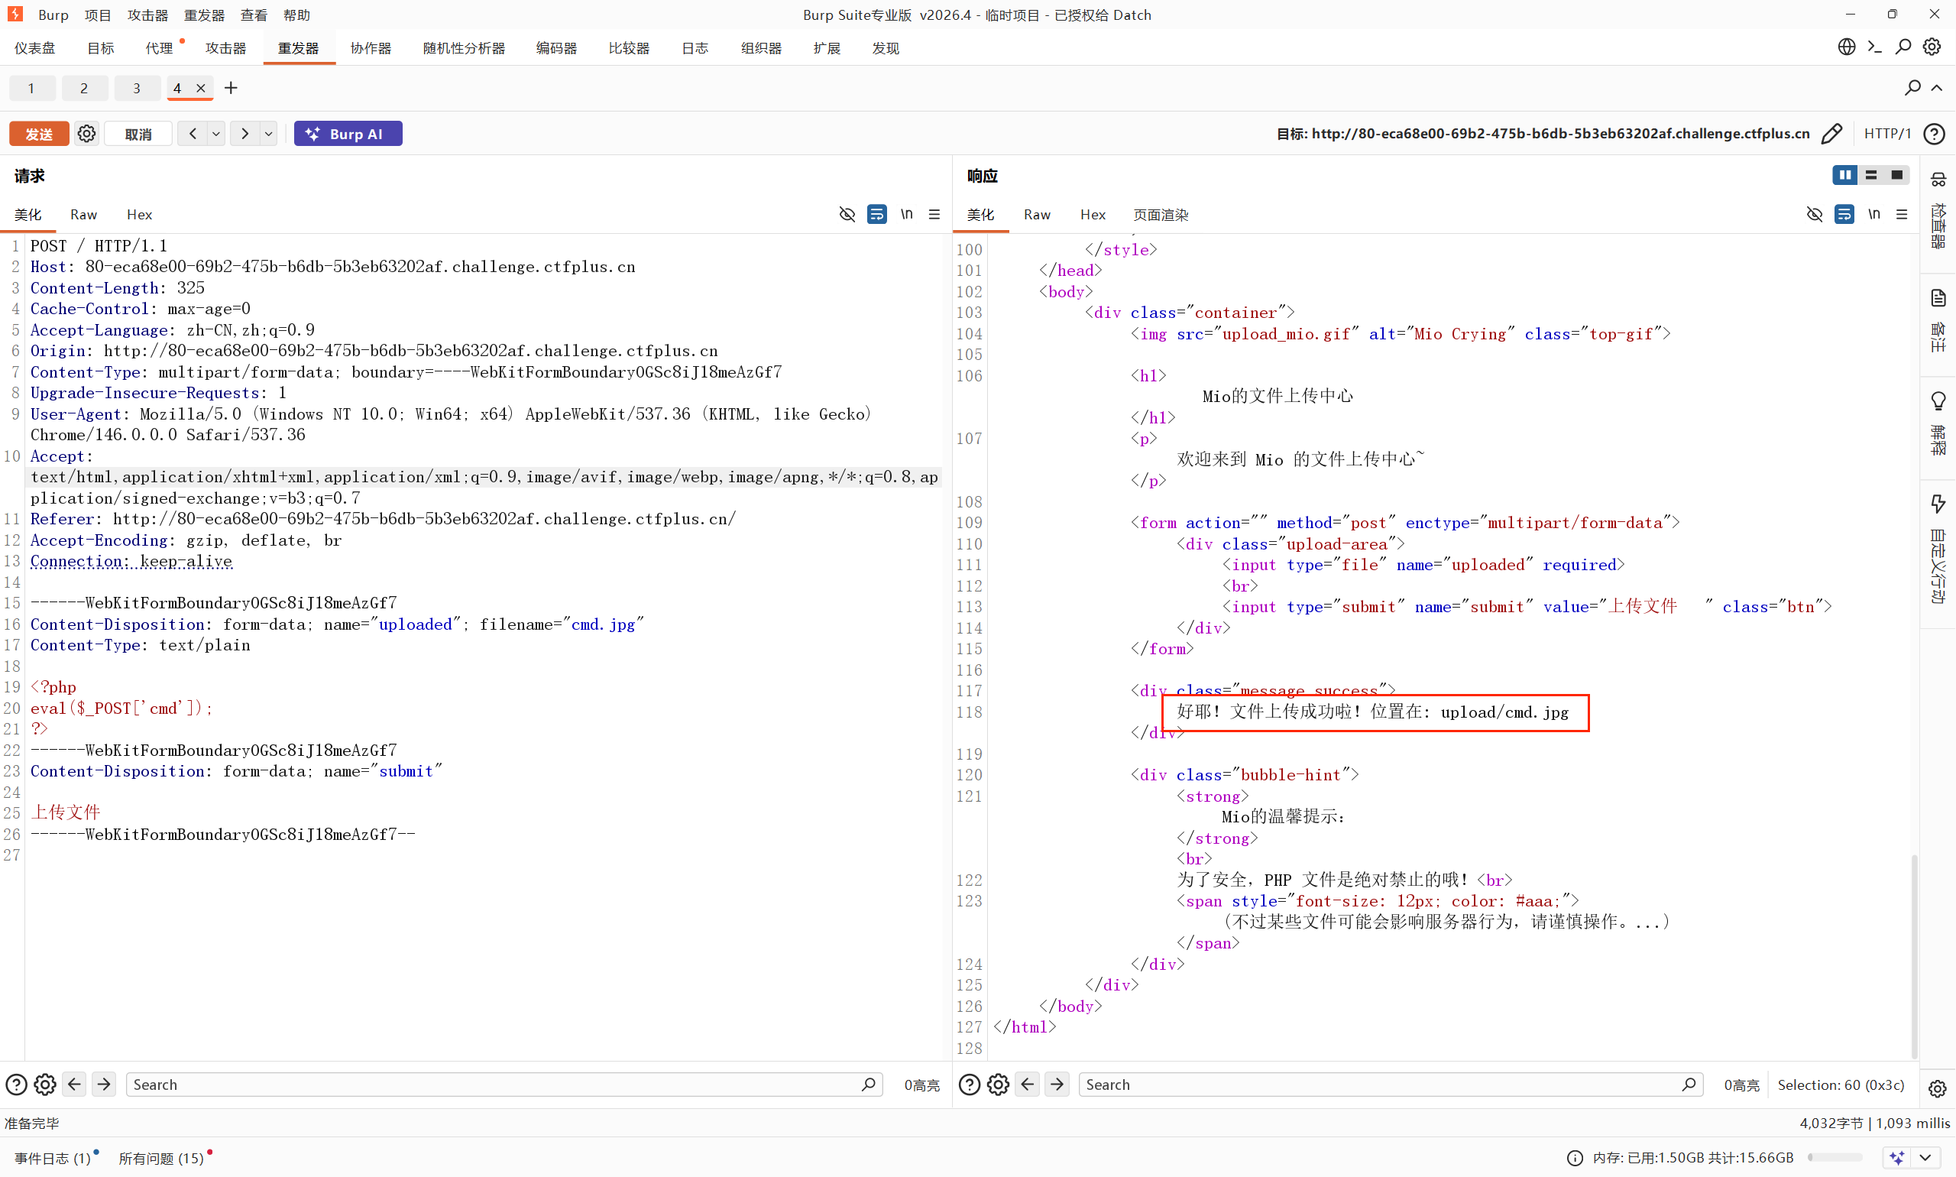The width and height of the screenshot is (1956, 1177).
Task: Click the Burp AI button
Action: click(x=348, y=134)
